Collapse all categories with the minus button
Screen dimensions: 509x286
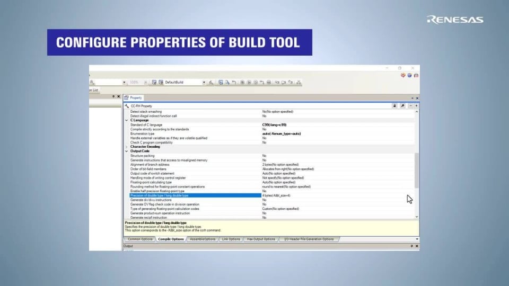tap(410, 106)
